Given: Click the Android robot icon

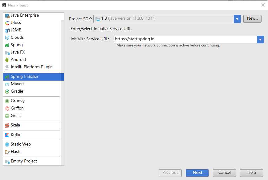Looking at the screenshot, I should click(7, 60).
